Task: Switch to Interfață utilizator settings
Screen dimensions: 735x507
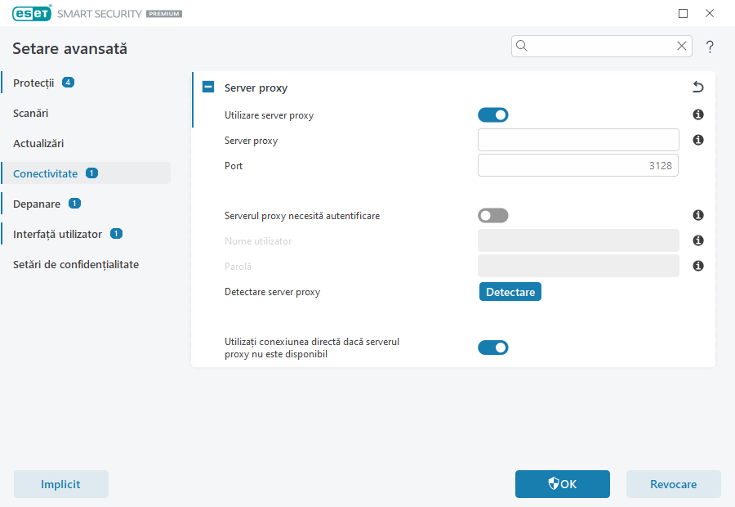Action: [x=57, y=233]
